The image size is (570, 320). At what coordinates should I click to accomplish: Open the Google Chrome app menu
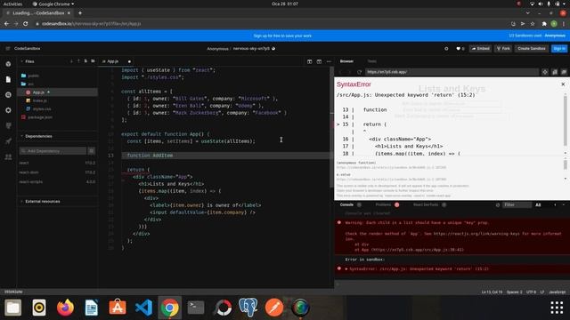53,4
